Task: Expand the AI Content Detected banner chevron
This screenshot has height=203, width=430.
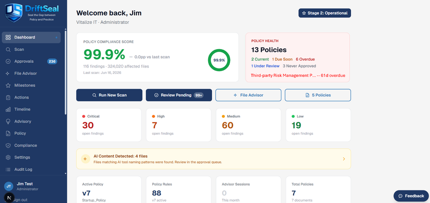Action: pos(344,159)
